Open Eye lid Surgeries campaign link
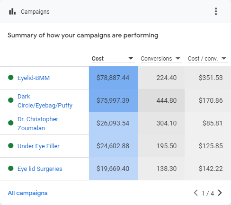Screen dimensions: 231x205 [40, 169]
